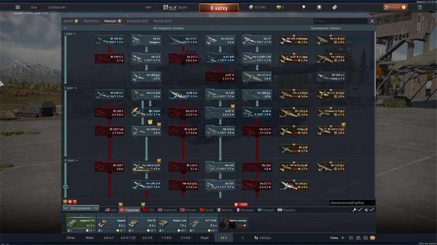437x245 pixels.
Task: Select the He 111 H-3 aircraft card
Action: tap(257, 76)
